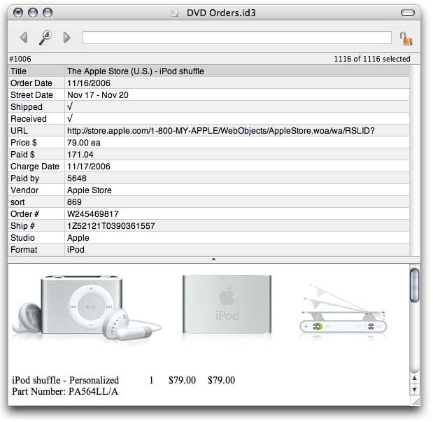Click the scrollbar thumb in image pane
Screen dimensions: 433x422
(415, 285)
